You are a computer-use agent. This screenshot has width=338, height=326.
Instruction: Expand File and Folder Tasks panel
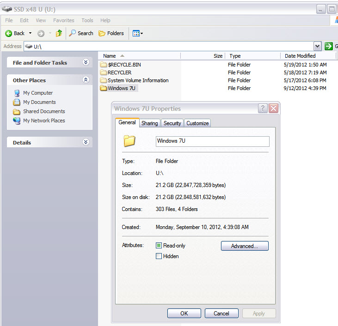point(86,62)
